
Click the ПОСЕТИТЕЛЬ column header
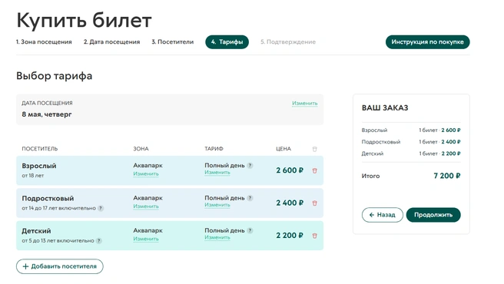(x=40, y=149)
